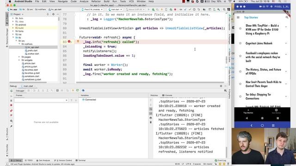Click the editor horizontal scrollbar
The height and width of the screenshot is (166, 296).
point(150,82)
